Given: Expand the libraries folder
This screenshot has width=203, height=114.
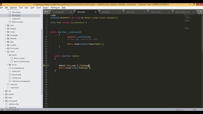Looking at the screenshot, I should (6, 39).
